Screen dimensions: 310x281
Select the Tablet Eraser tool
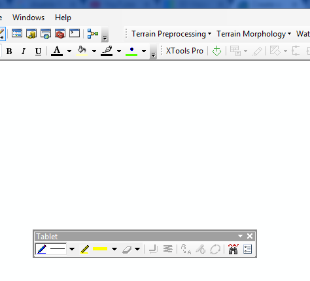click(x=127, y=250)
